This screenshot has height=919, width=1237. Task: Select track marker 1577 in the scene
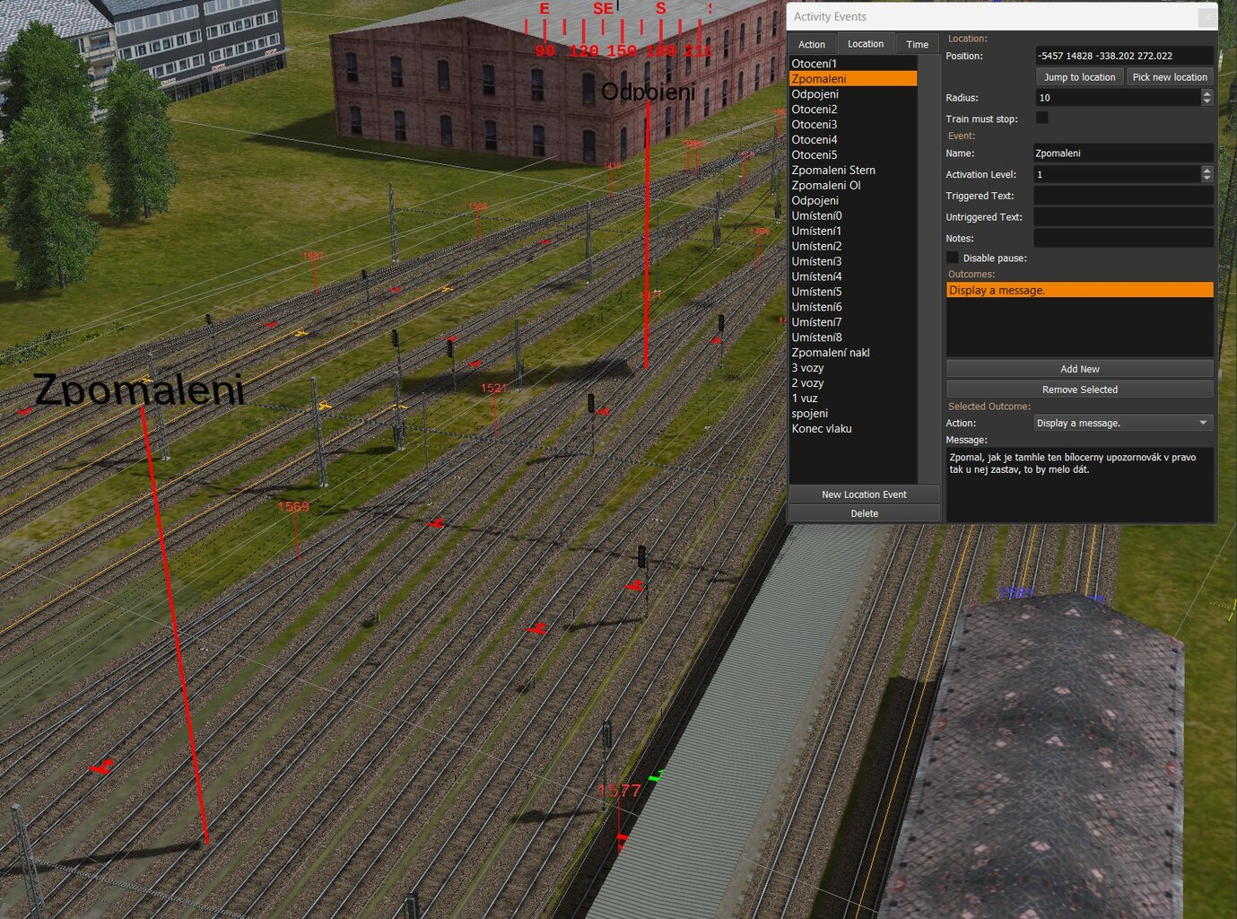pos(619,791)
